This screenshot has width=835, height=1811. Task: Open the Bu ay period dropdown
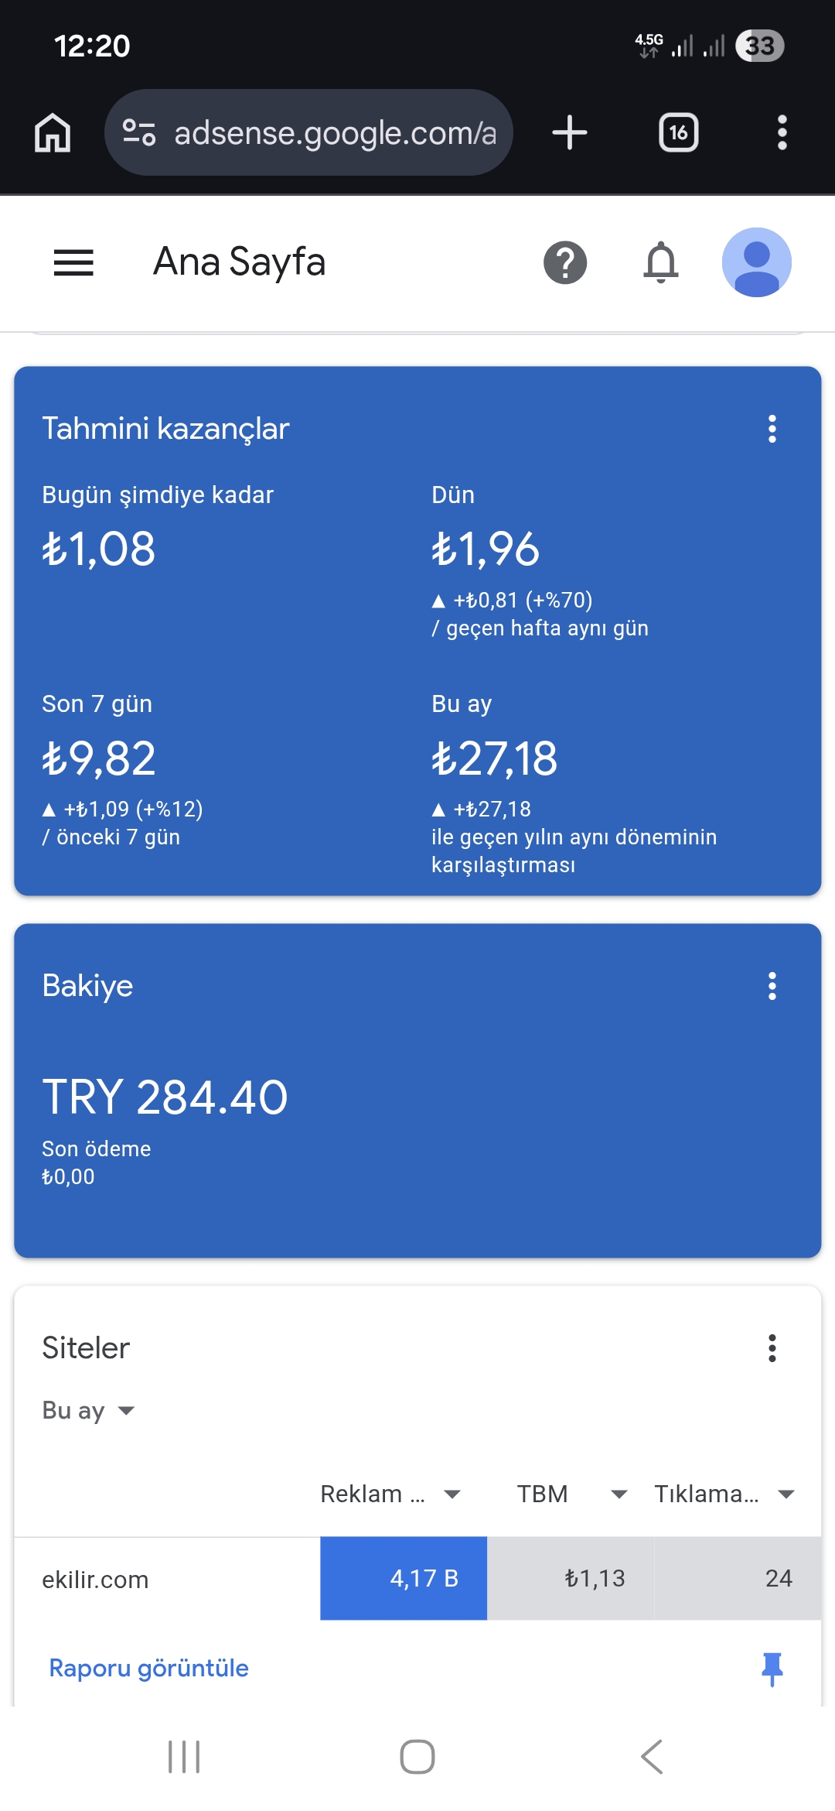tap(88, 1410)
